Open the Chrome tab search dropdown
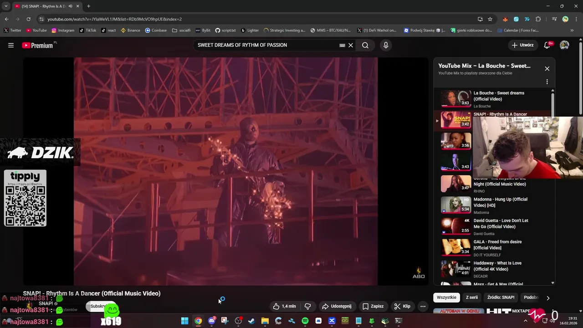This screenshot has width=583, height=328. click(6, 6)
